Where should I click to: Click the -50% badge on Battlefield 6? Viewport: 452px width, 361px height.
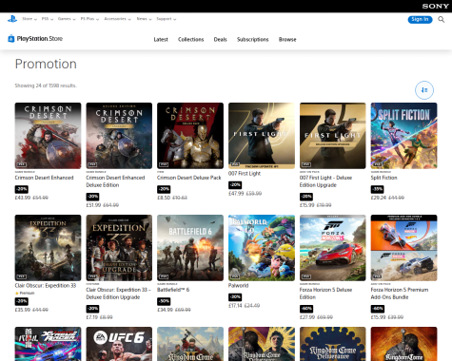click(164, 301)
